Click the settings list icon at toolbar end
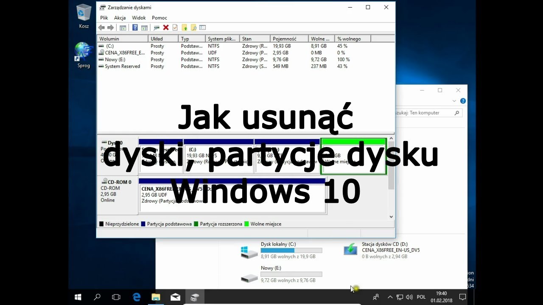Image resolution: width=543 pixels, height=305 pixels. point(202,28)
